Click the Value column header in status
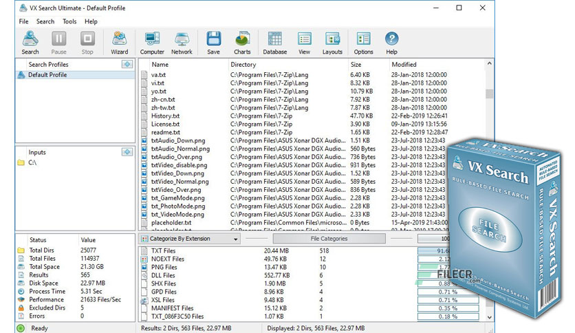This screenshot has width=575, height=333. point(88,240)
